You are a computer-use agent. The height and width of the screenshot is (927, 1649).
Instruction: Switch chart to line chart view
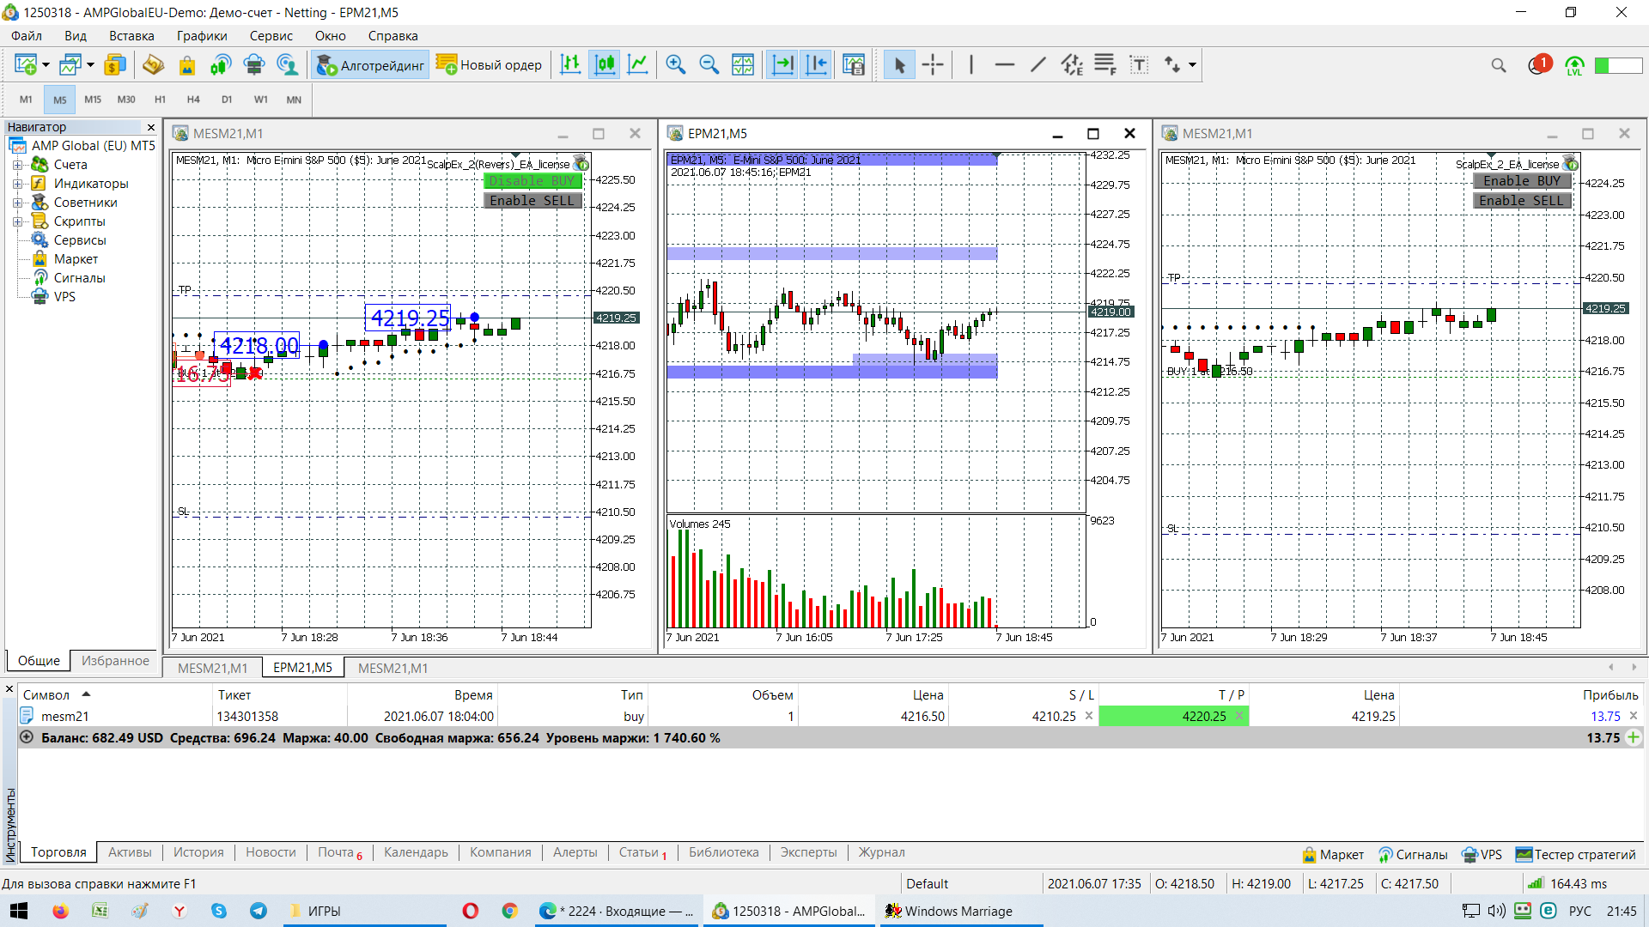[x=638, y=65]
